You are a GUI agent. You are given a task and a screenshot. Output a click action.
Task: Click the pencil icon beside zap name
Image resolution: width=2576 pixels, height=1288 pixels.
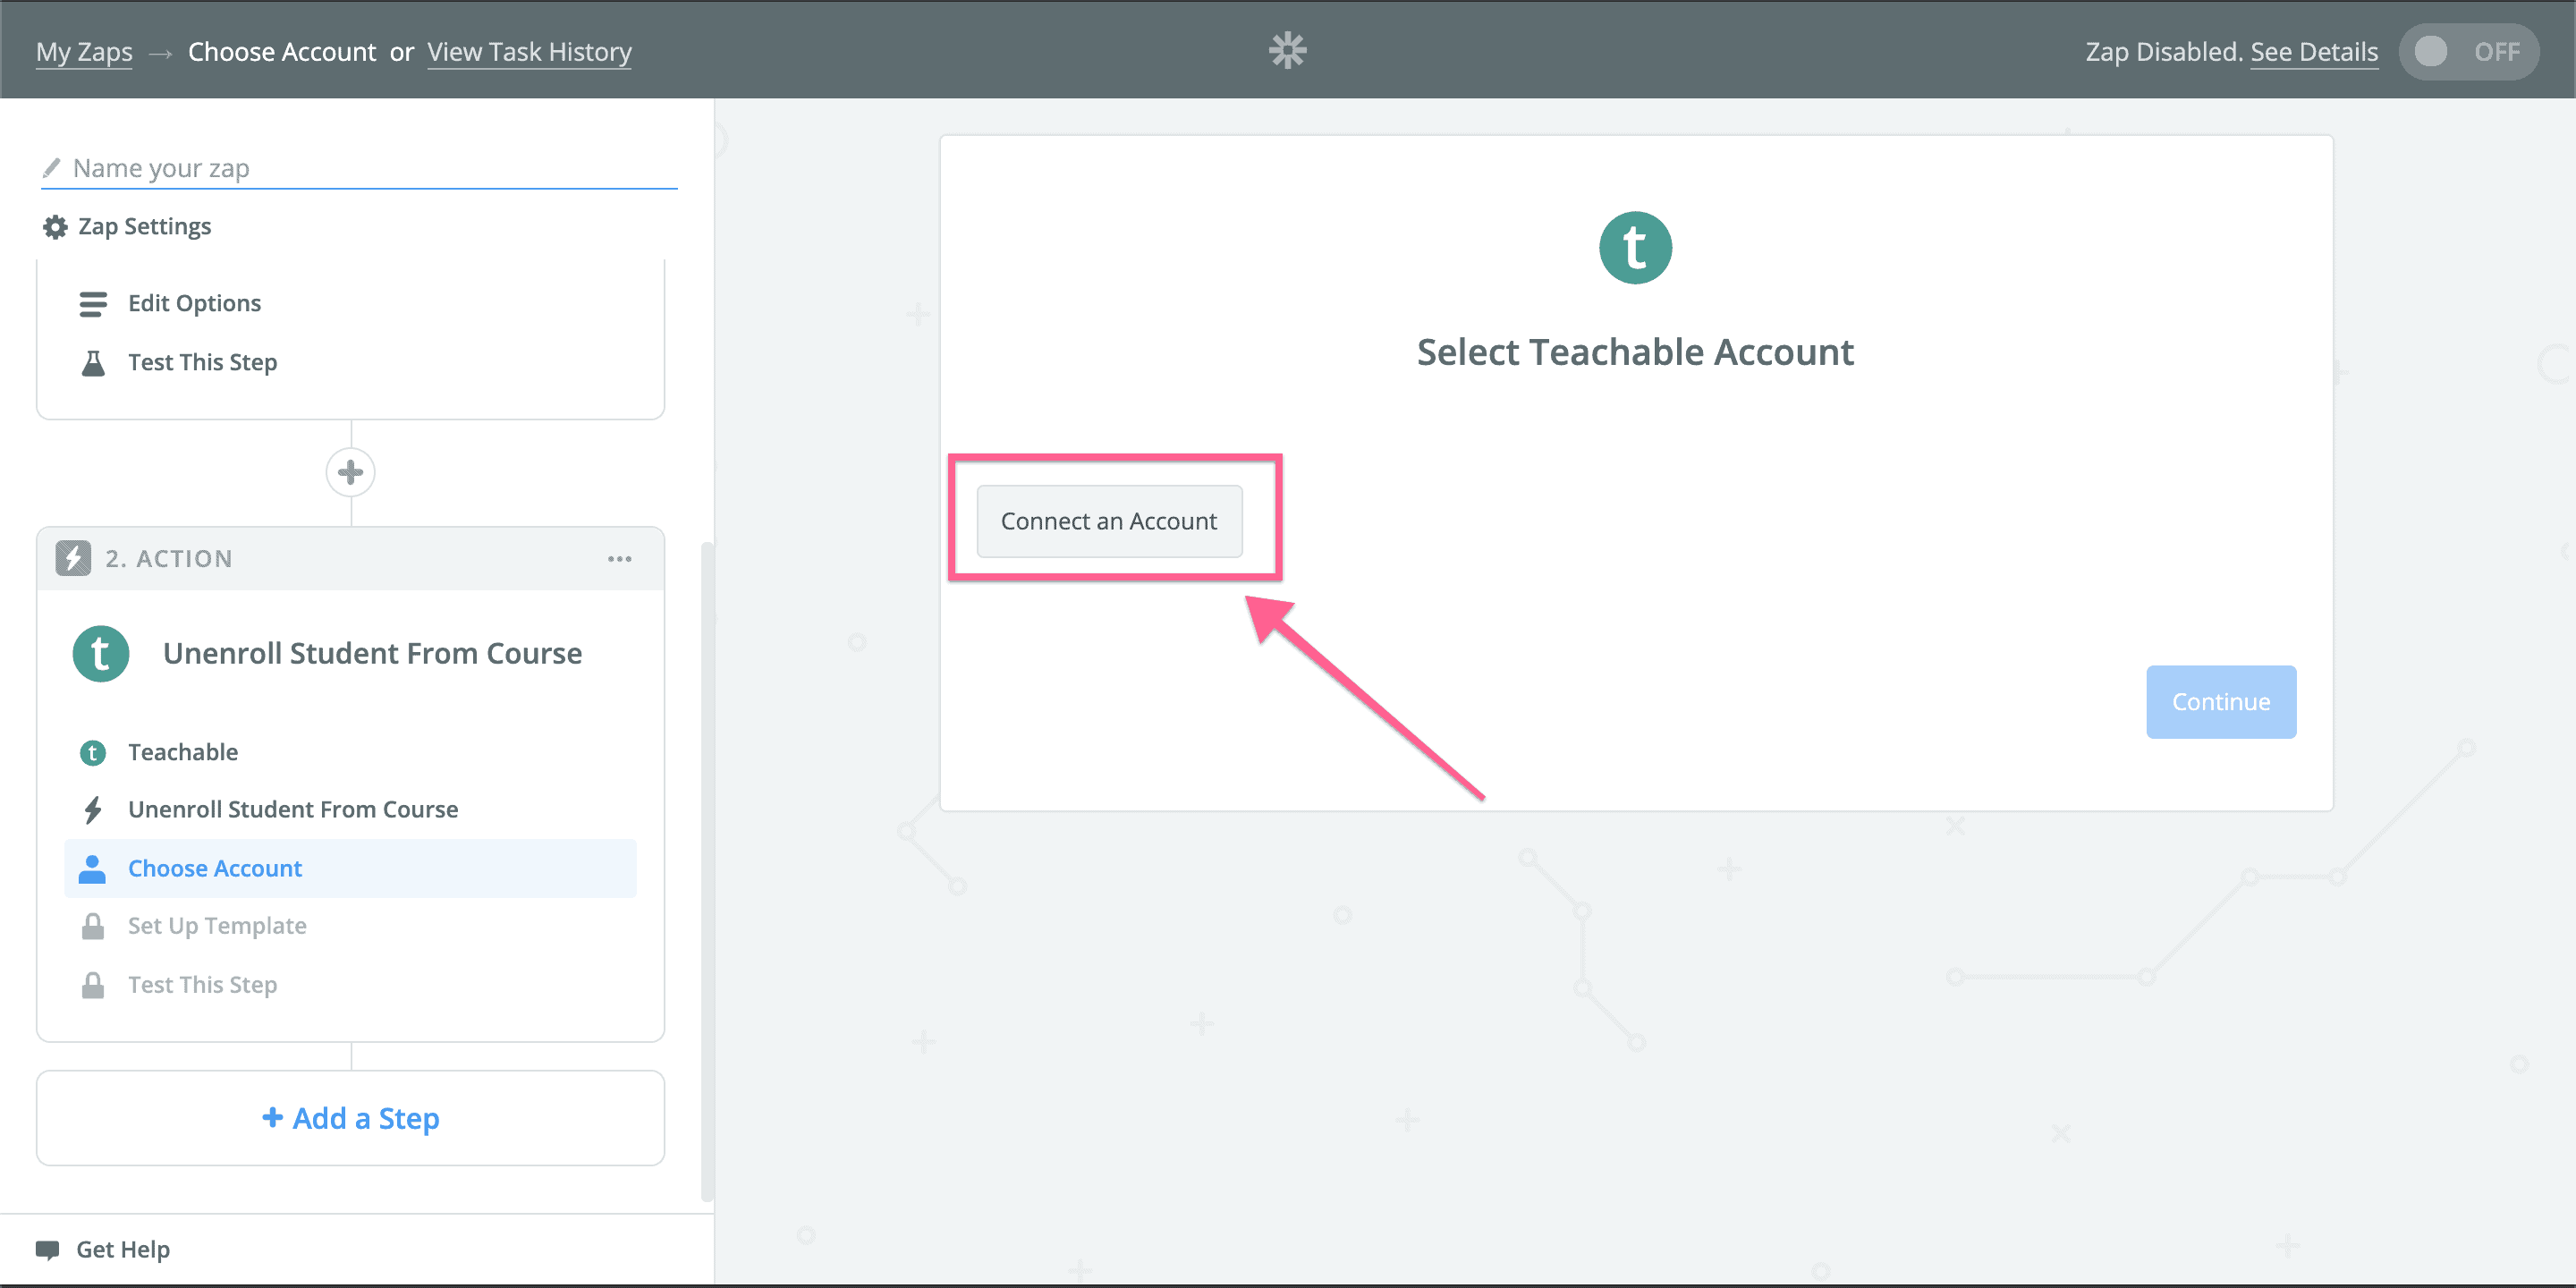coord(51,167)
